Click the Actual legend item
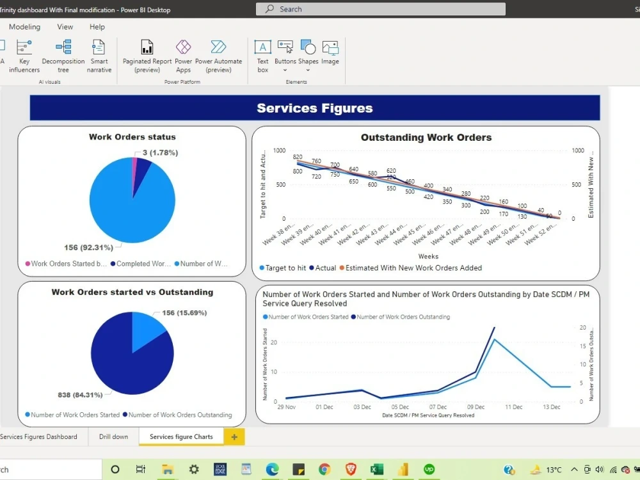 323,268
